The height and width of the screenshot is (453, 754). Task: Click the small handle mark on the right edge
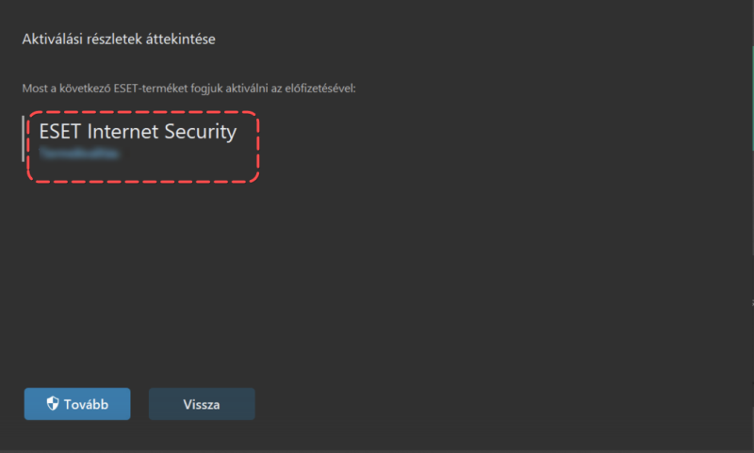752,302
